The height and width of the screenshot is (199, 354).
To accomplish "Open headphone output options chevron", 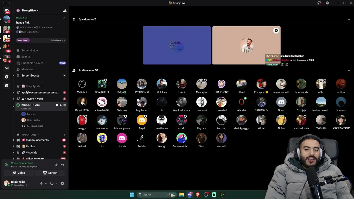I will (x=56, y=183).
